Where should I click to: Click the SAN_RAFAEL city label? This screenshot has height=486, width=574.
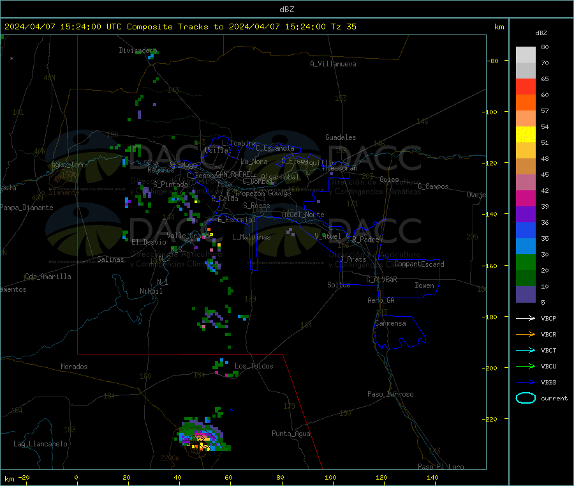point(234,174)
